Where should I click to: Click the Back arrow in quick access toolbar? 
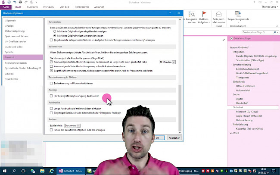click(x=9, y=2)
